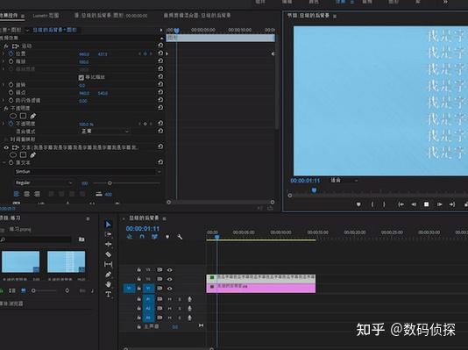Toggle snapping in the timeline
468x350 pixels.
pos(142,237)
